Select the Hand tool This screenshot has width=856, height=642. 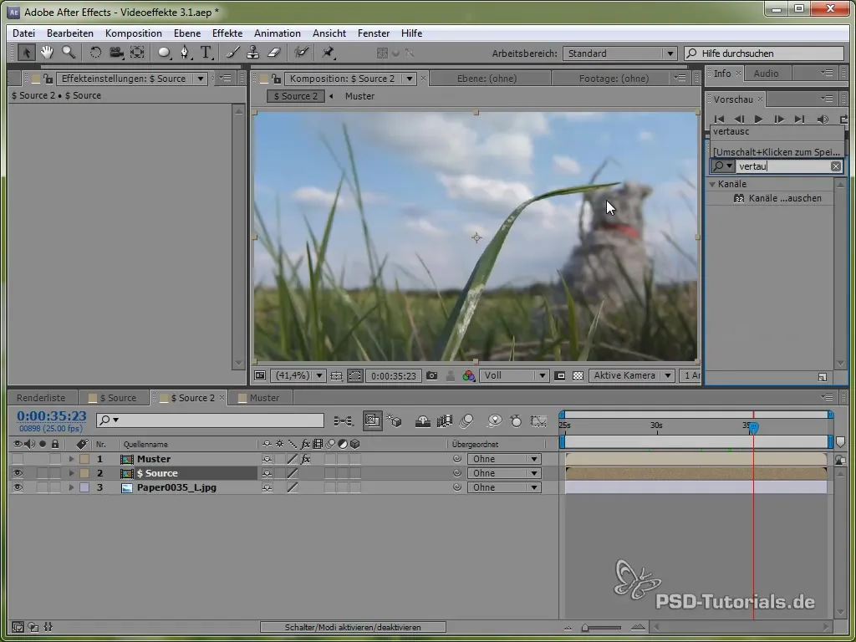point(47,53)
